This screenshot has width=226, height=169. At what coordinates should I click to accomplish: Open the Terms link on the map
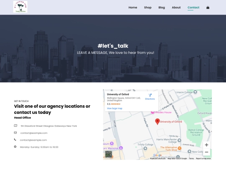191,159
